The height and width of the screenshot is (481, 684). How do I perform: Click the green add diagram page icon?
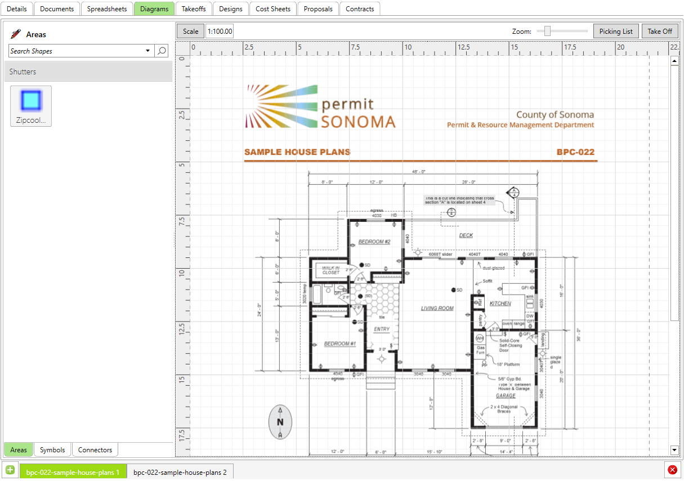tap(10, 470)
